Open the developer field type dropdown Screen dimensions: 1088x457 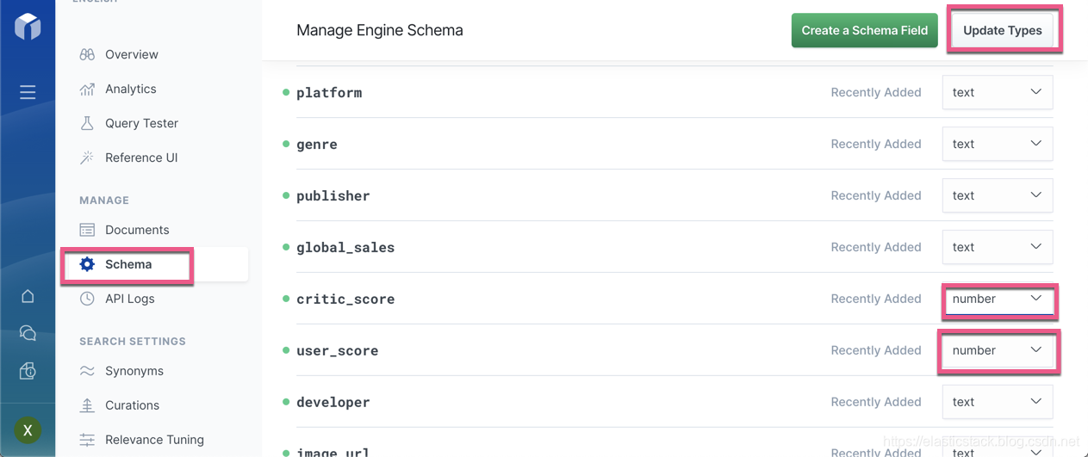(x=997, y=402)
